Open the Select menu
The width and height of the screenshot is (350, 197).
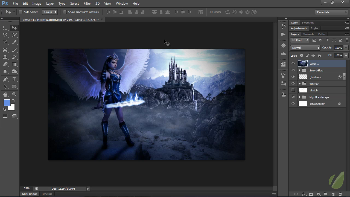[x=74, y=4]
